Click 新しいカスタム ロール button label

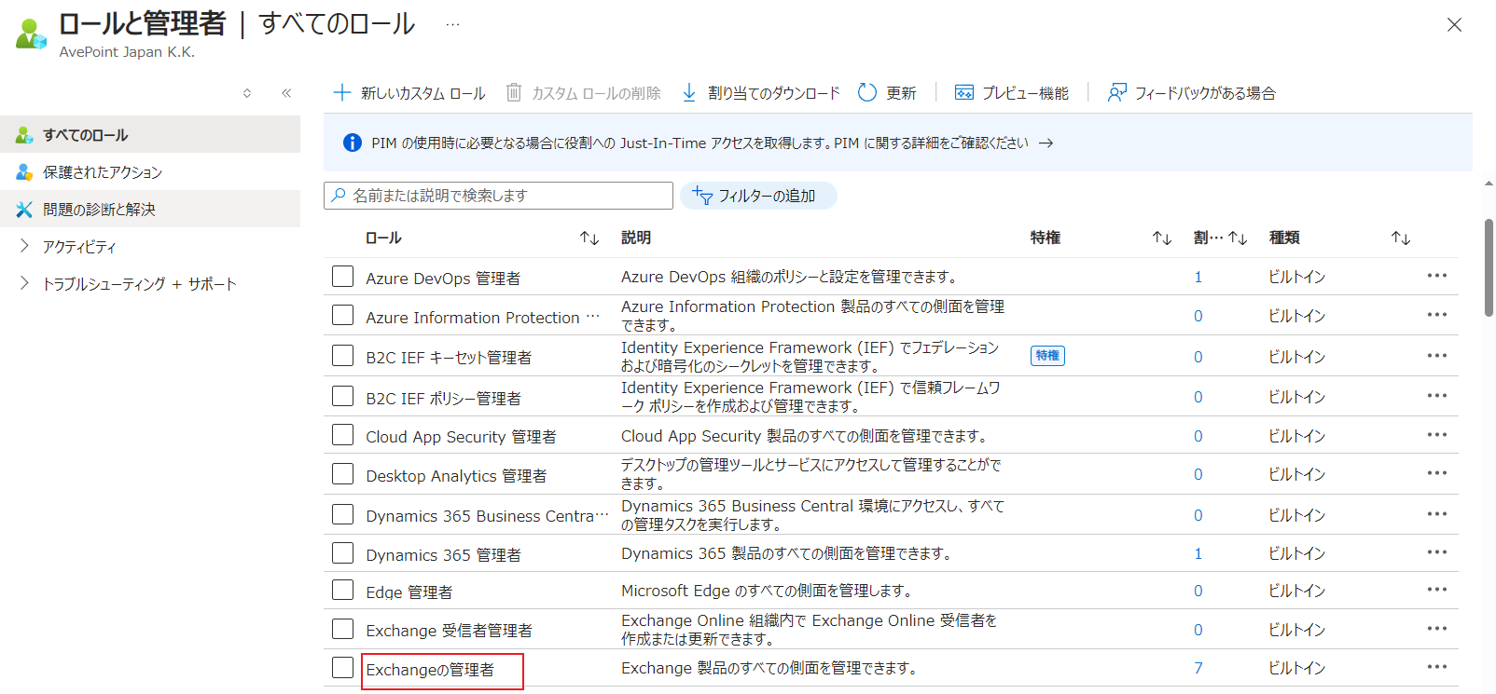[x=422, y=93]
